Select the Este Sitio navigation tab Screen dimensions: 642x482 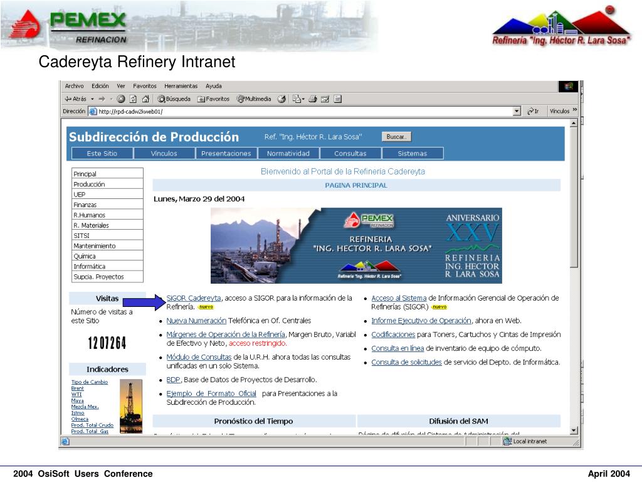tap(102, 153)
